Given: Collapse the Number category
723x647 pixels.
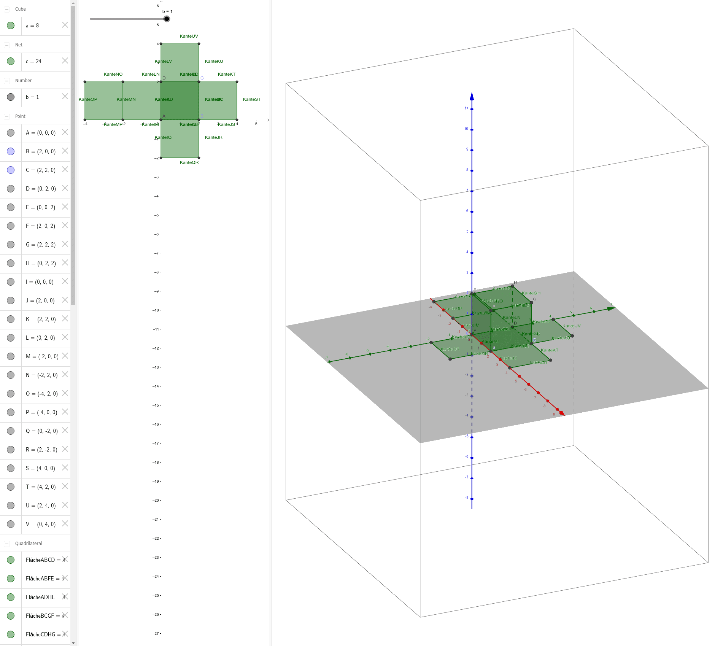Looking at the screenshot, I should point(7,81).
